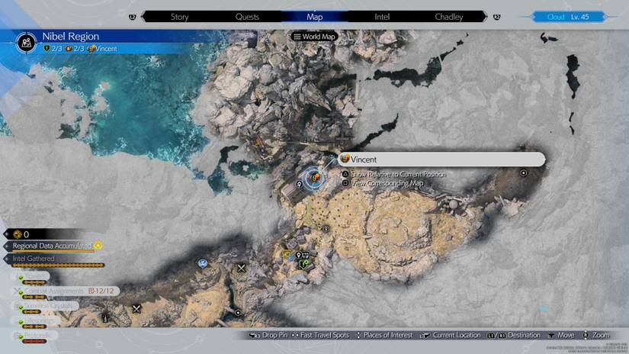Select the circular waypoint at far right

click(x=524, y=173)
